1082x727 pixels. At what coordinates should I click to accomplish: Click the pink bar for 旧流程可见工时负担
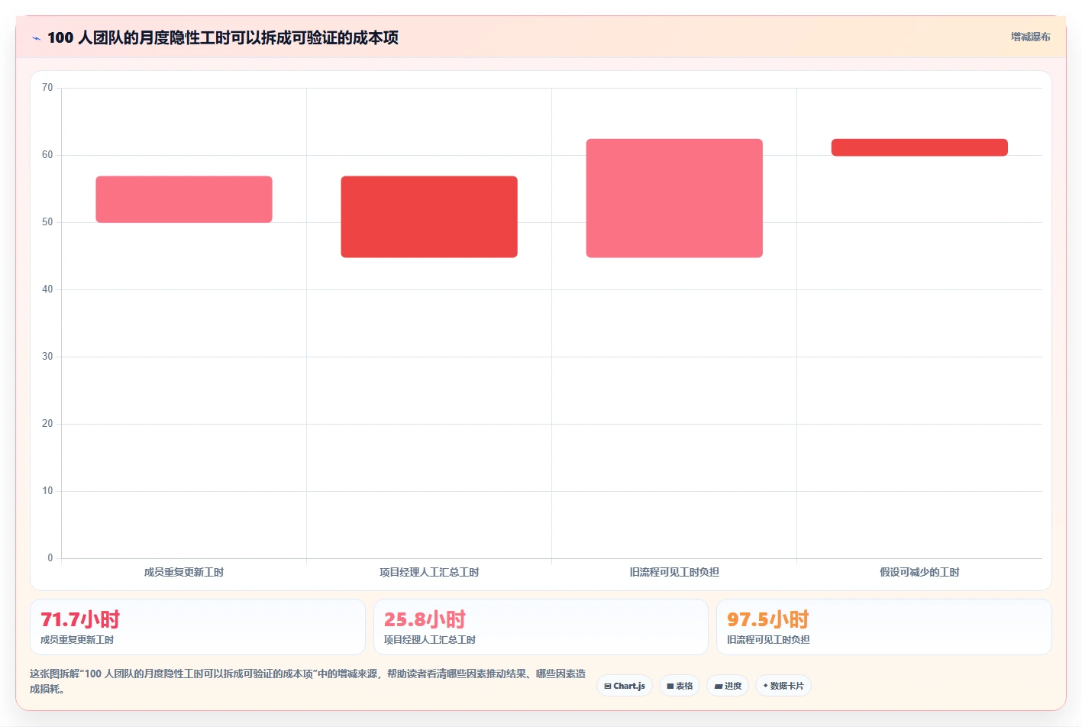point(674,198)
